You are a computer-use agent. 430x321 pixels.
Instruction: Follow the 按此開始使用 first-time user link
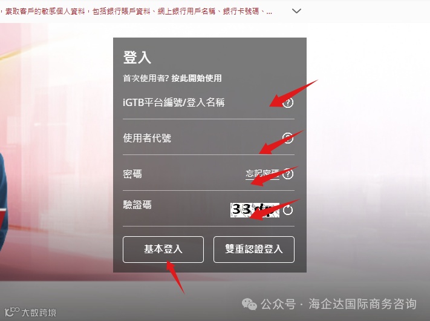pos(197,78)
